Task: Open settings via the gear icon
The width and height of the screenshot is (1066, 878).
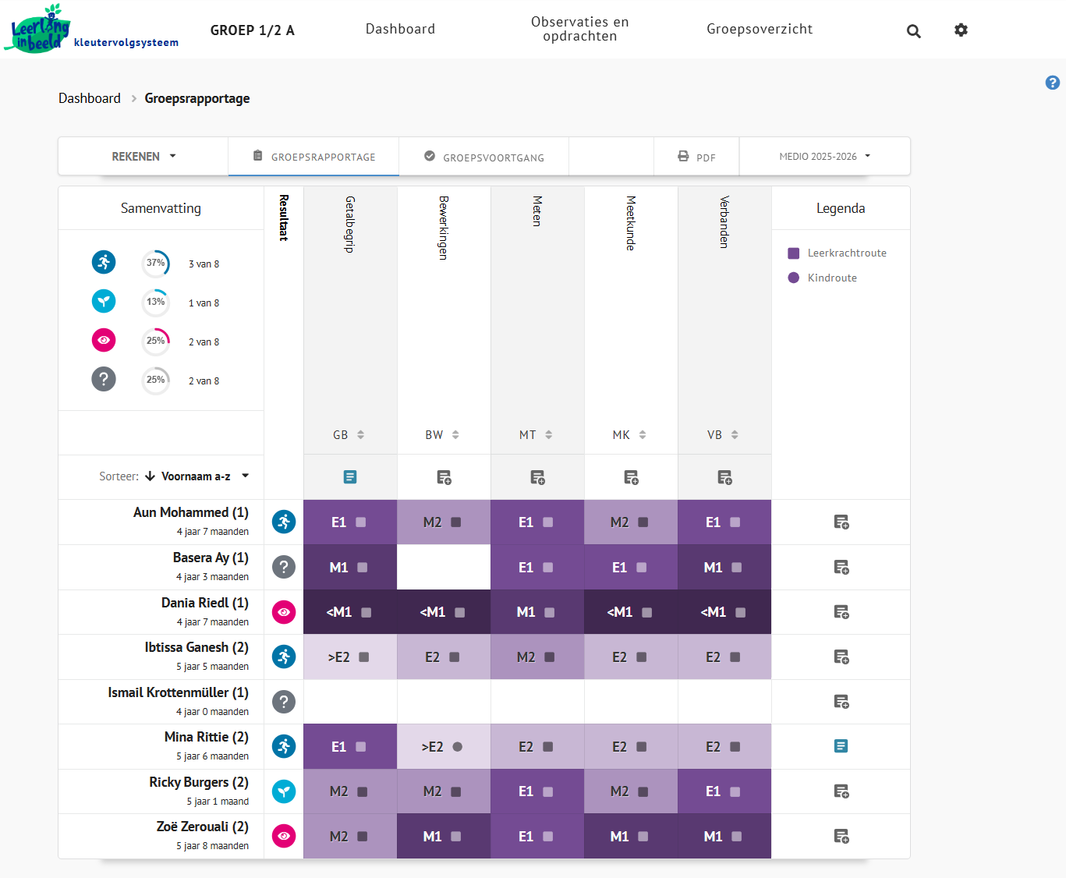Action: (961, 30)
